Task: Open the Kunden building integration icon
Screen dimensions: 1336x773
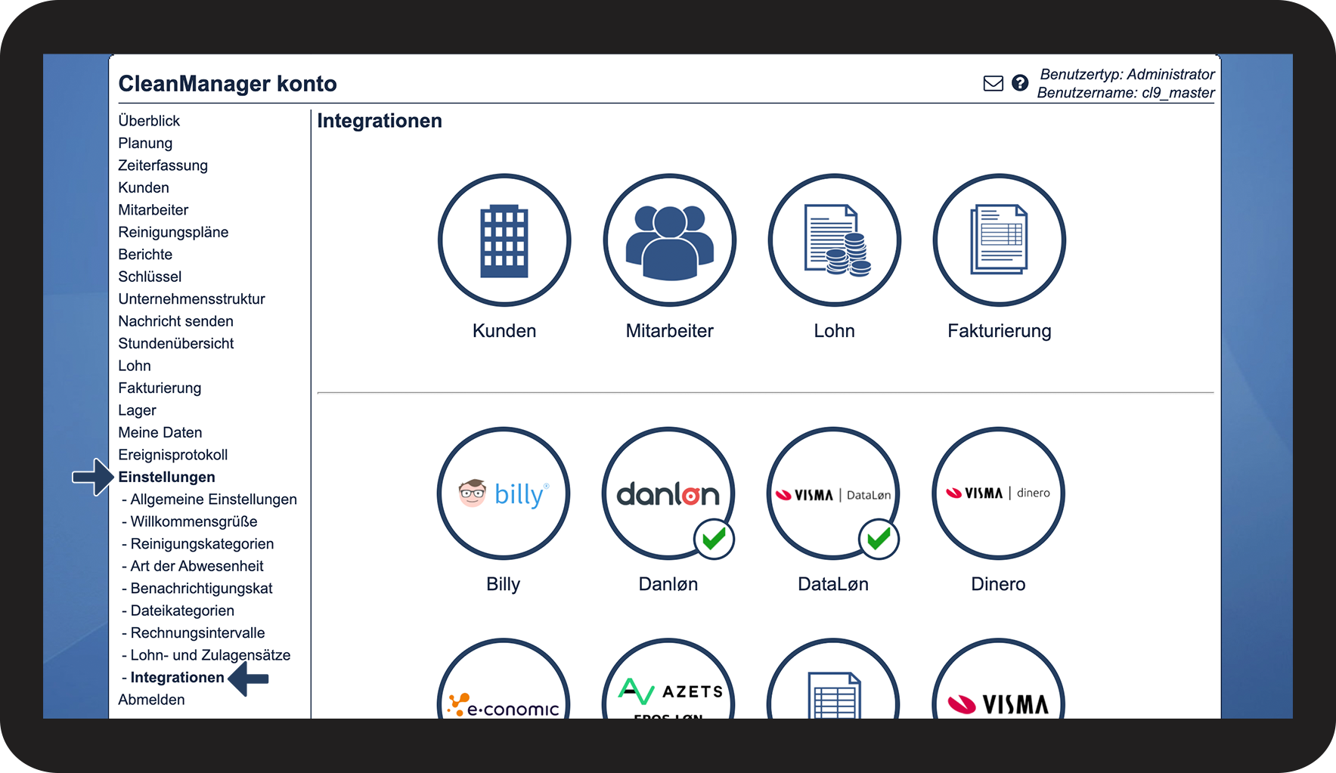Action: [504, 240]
